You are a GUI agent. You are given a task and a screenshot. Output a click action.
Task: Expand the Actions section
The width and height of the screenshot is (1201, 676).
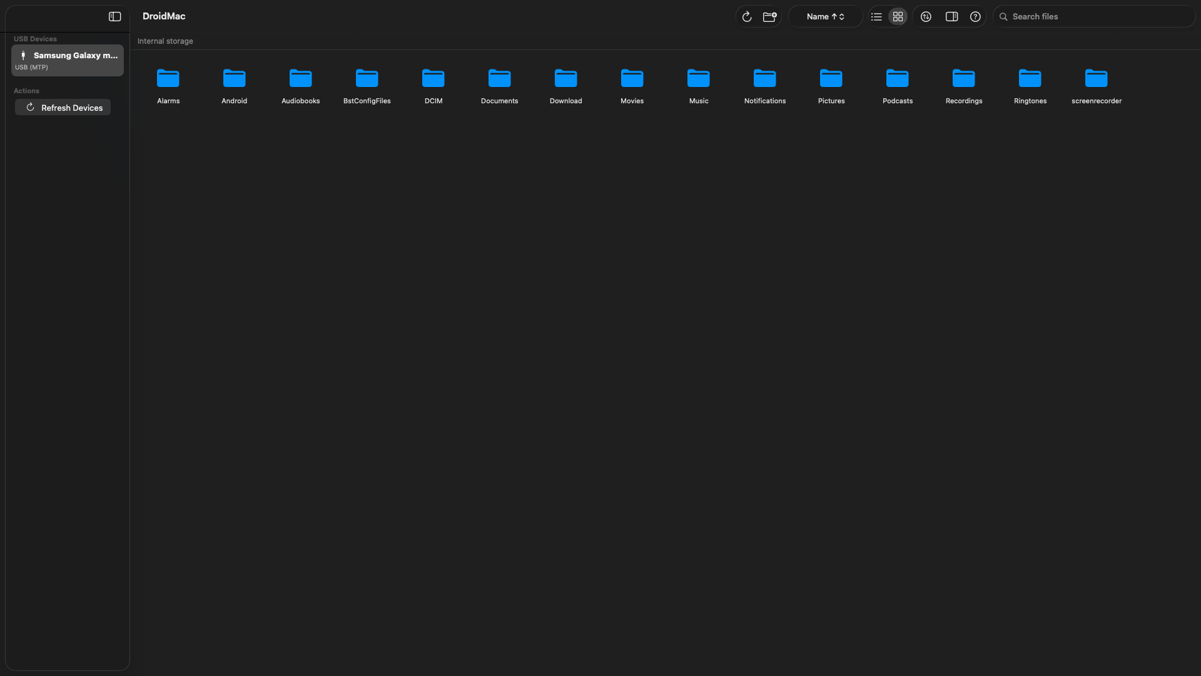26,91
